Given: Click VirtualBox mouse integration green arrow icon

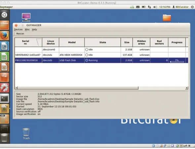Looking at the screenshot, I should tap(177, 146).
